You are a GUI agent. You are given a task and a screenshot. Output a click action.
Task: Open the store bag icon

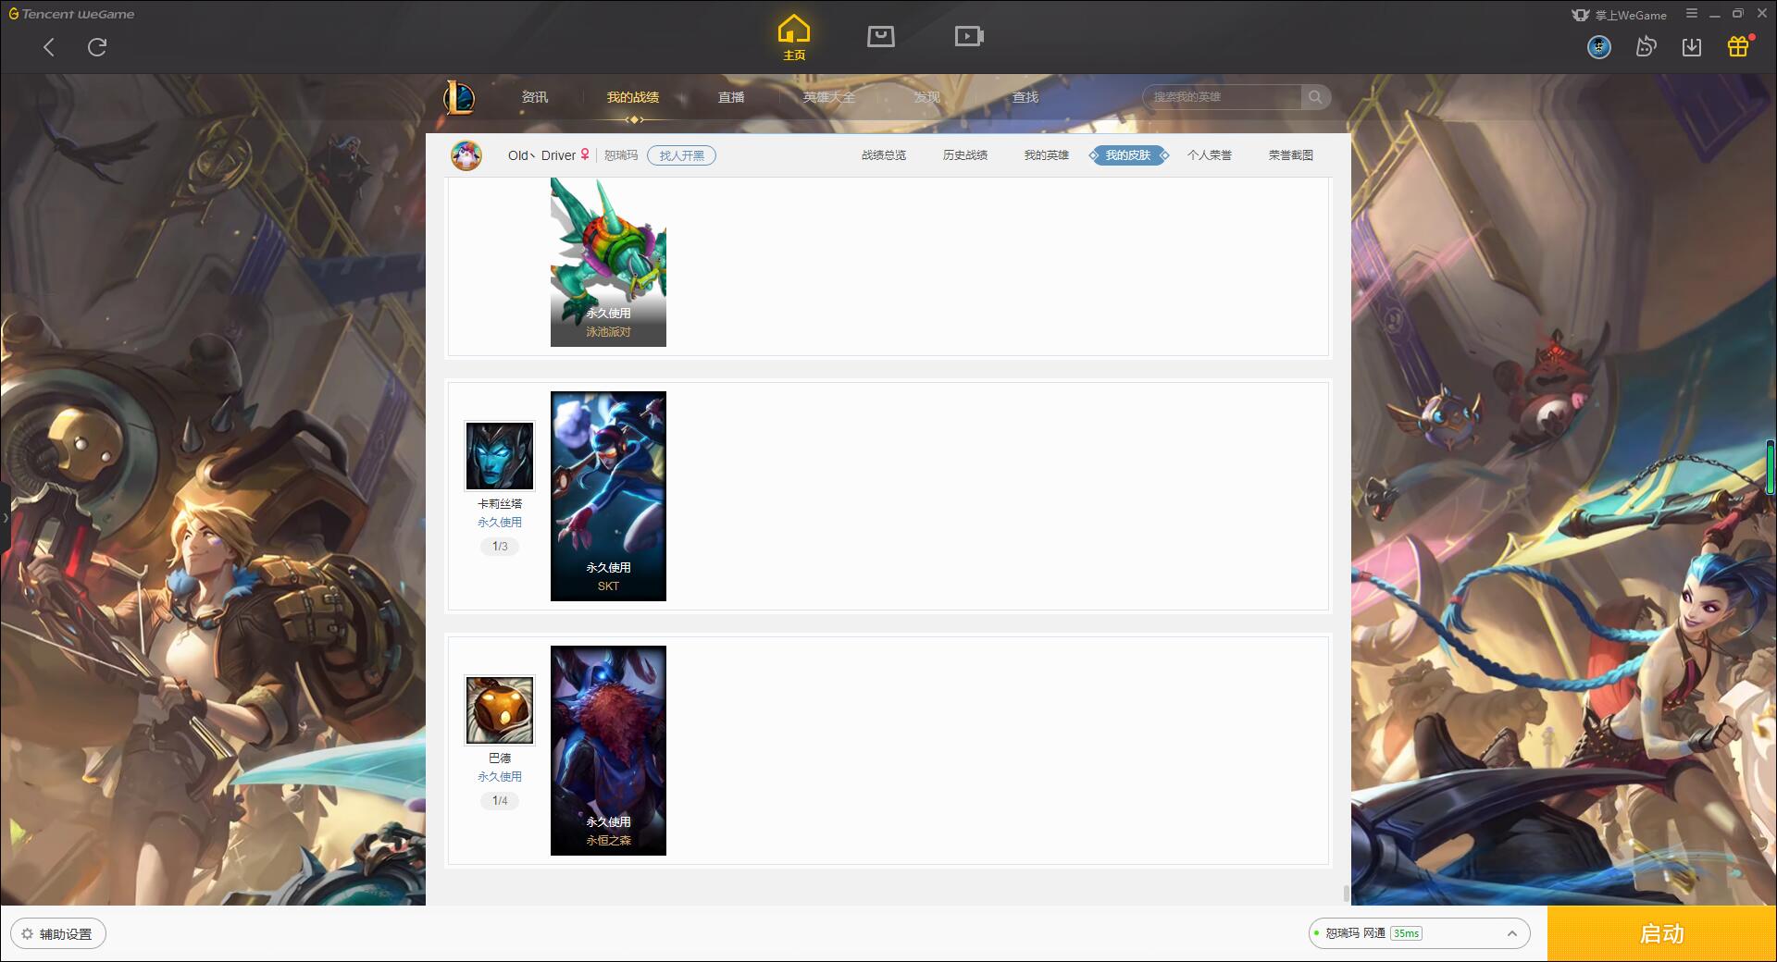pos(880,36)
